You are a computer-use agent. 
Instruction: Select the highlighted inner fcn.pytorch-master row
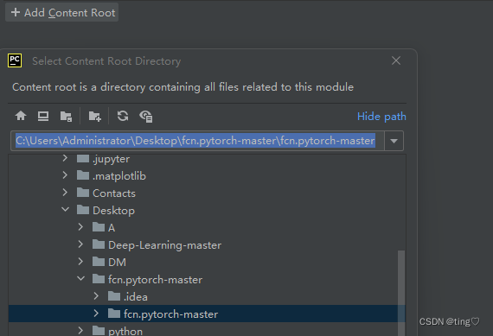coord(207,314)
